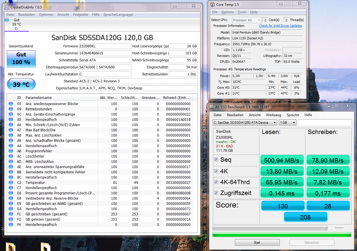Click status orb of row AE Spannungsabfälle
The width and height of the screenshot is (357, 251).
coord(11,167)
